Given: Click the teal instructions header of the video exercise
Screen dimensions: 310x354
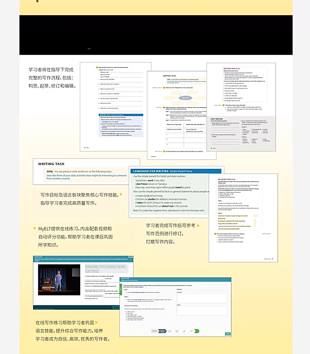Looking at the screenshot, I should [83, 259].
